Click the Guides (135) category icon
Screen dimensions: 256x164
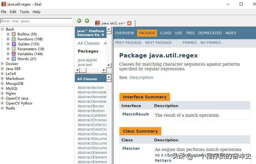pos(14,44)
